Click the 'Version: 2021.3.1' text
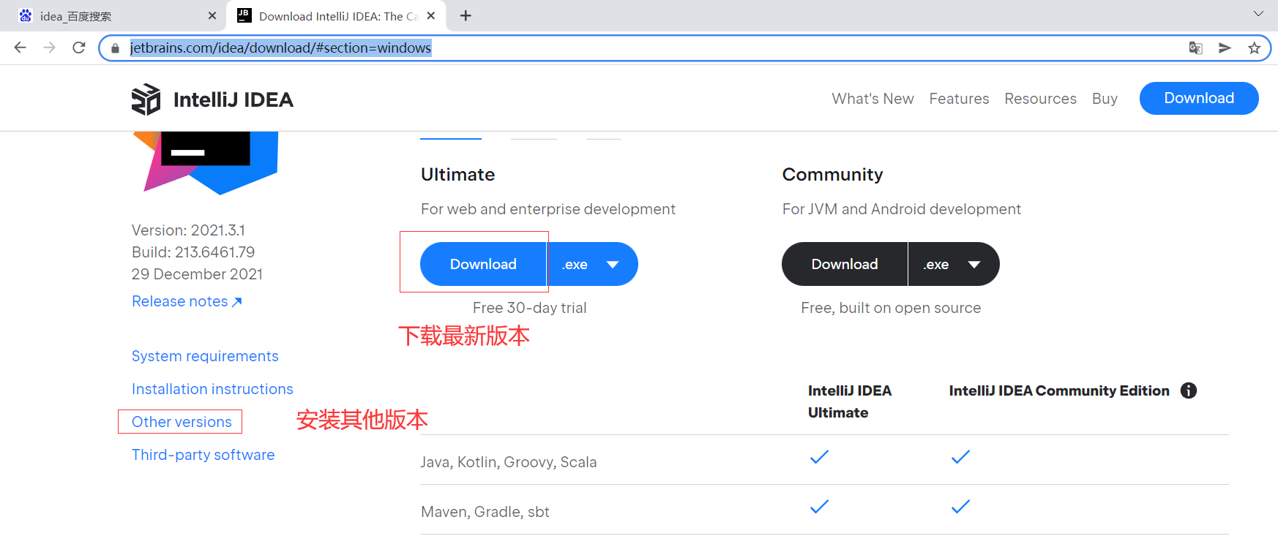The width and height of the screenshot is (1278, 536). tap(188, 230)
